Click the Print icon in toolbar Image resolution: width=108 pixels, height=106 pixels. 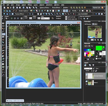tap(13, 8)
